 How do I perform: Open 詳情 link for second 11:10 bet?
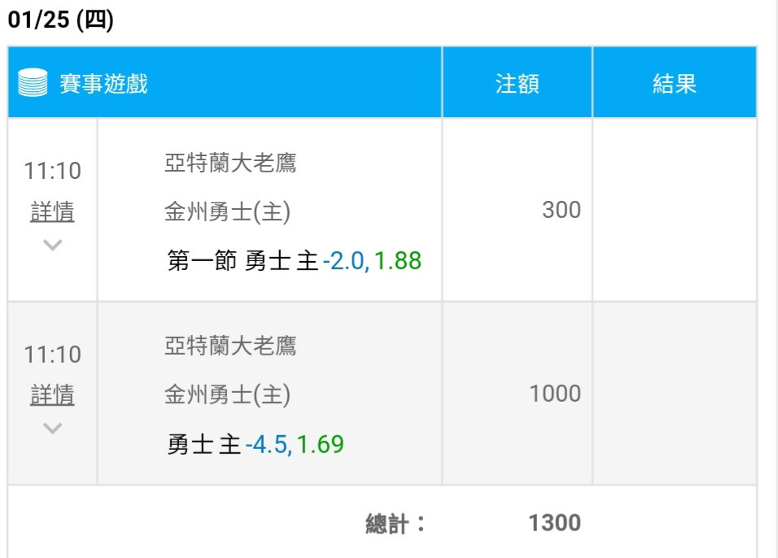point(52,395)
